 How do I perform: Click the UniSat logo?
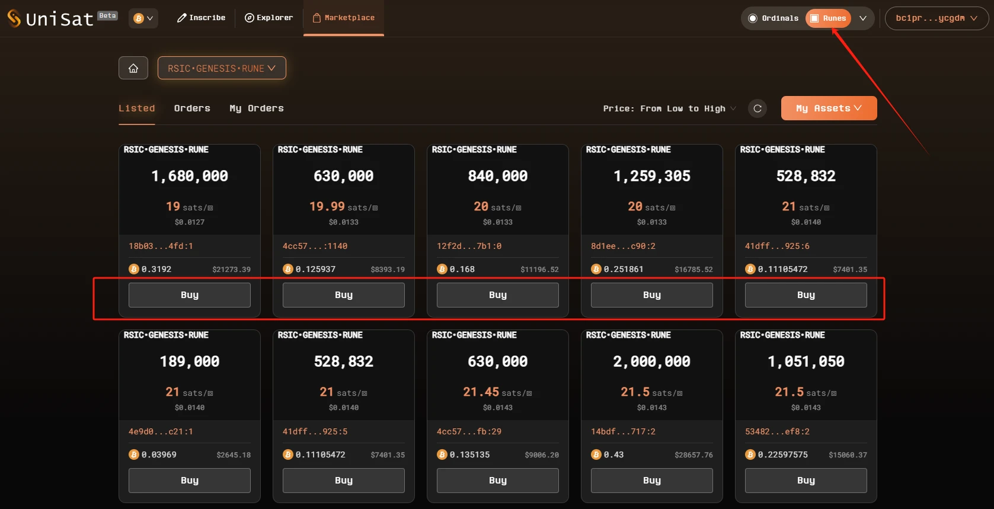[x=50, y=18]
